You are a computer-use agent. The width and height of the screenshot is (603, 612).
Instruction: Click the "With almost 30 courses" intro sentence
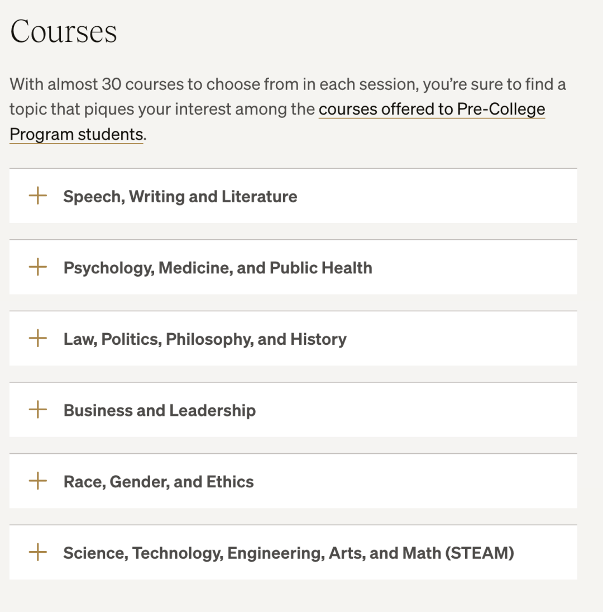click(223, 84)
